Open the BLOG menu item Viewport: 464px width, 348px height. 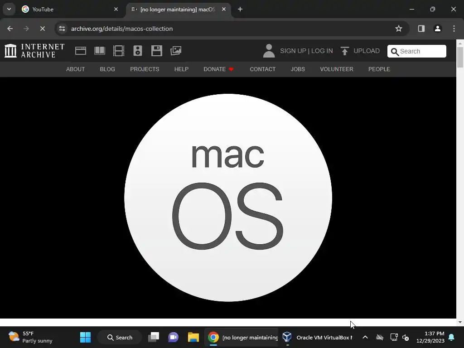pyautogui.click(x=107, y=69)
